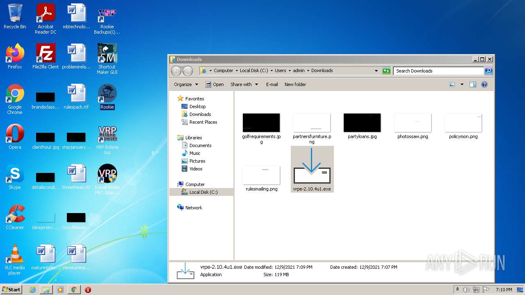
Task: Expand address bar history dropdown
Action: tap(376, 71)
